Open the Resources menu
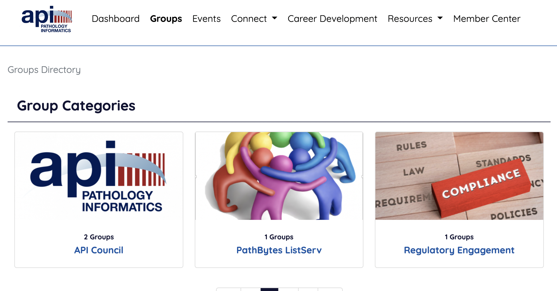The width and height of the screenshot is (557, 291). coord(410,19)
